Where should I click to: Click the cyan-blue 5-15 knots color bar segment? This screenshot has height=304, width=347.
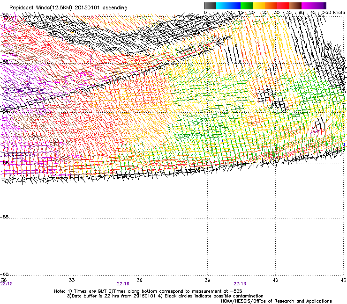pyautogui.click(x=228, y=6)
